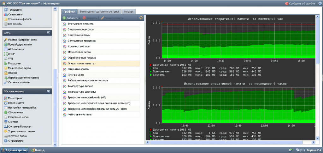The height and width of the screenshot is (153, 323).
Task: Open the messages (91) tray icon
Action: coord(300,150)
